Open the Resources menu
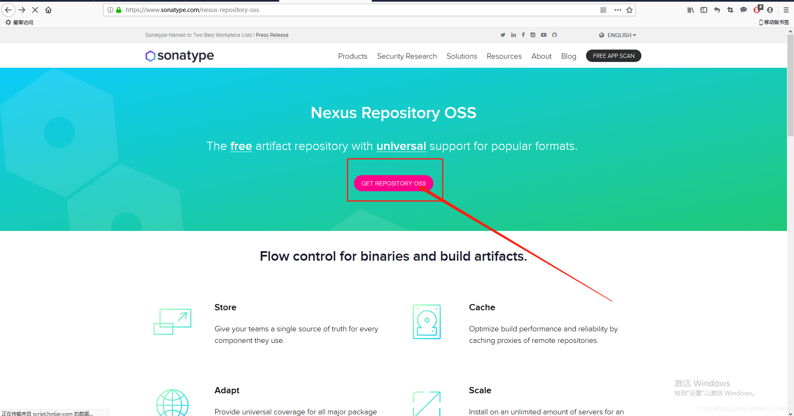Viewport: 794px width, 416px height. tap(504, 56)
